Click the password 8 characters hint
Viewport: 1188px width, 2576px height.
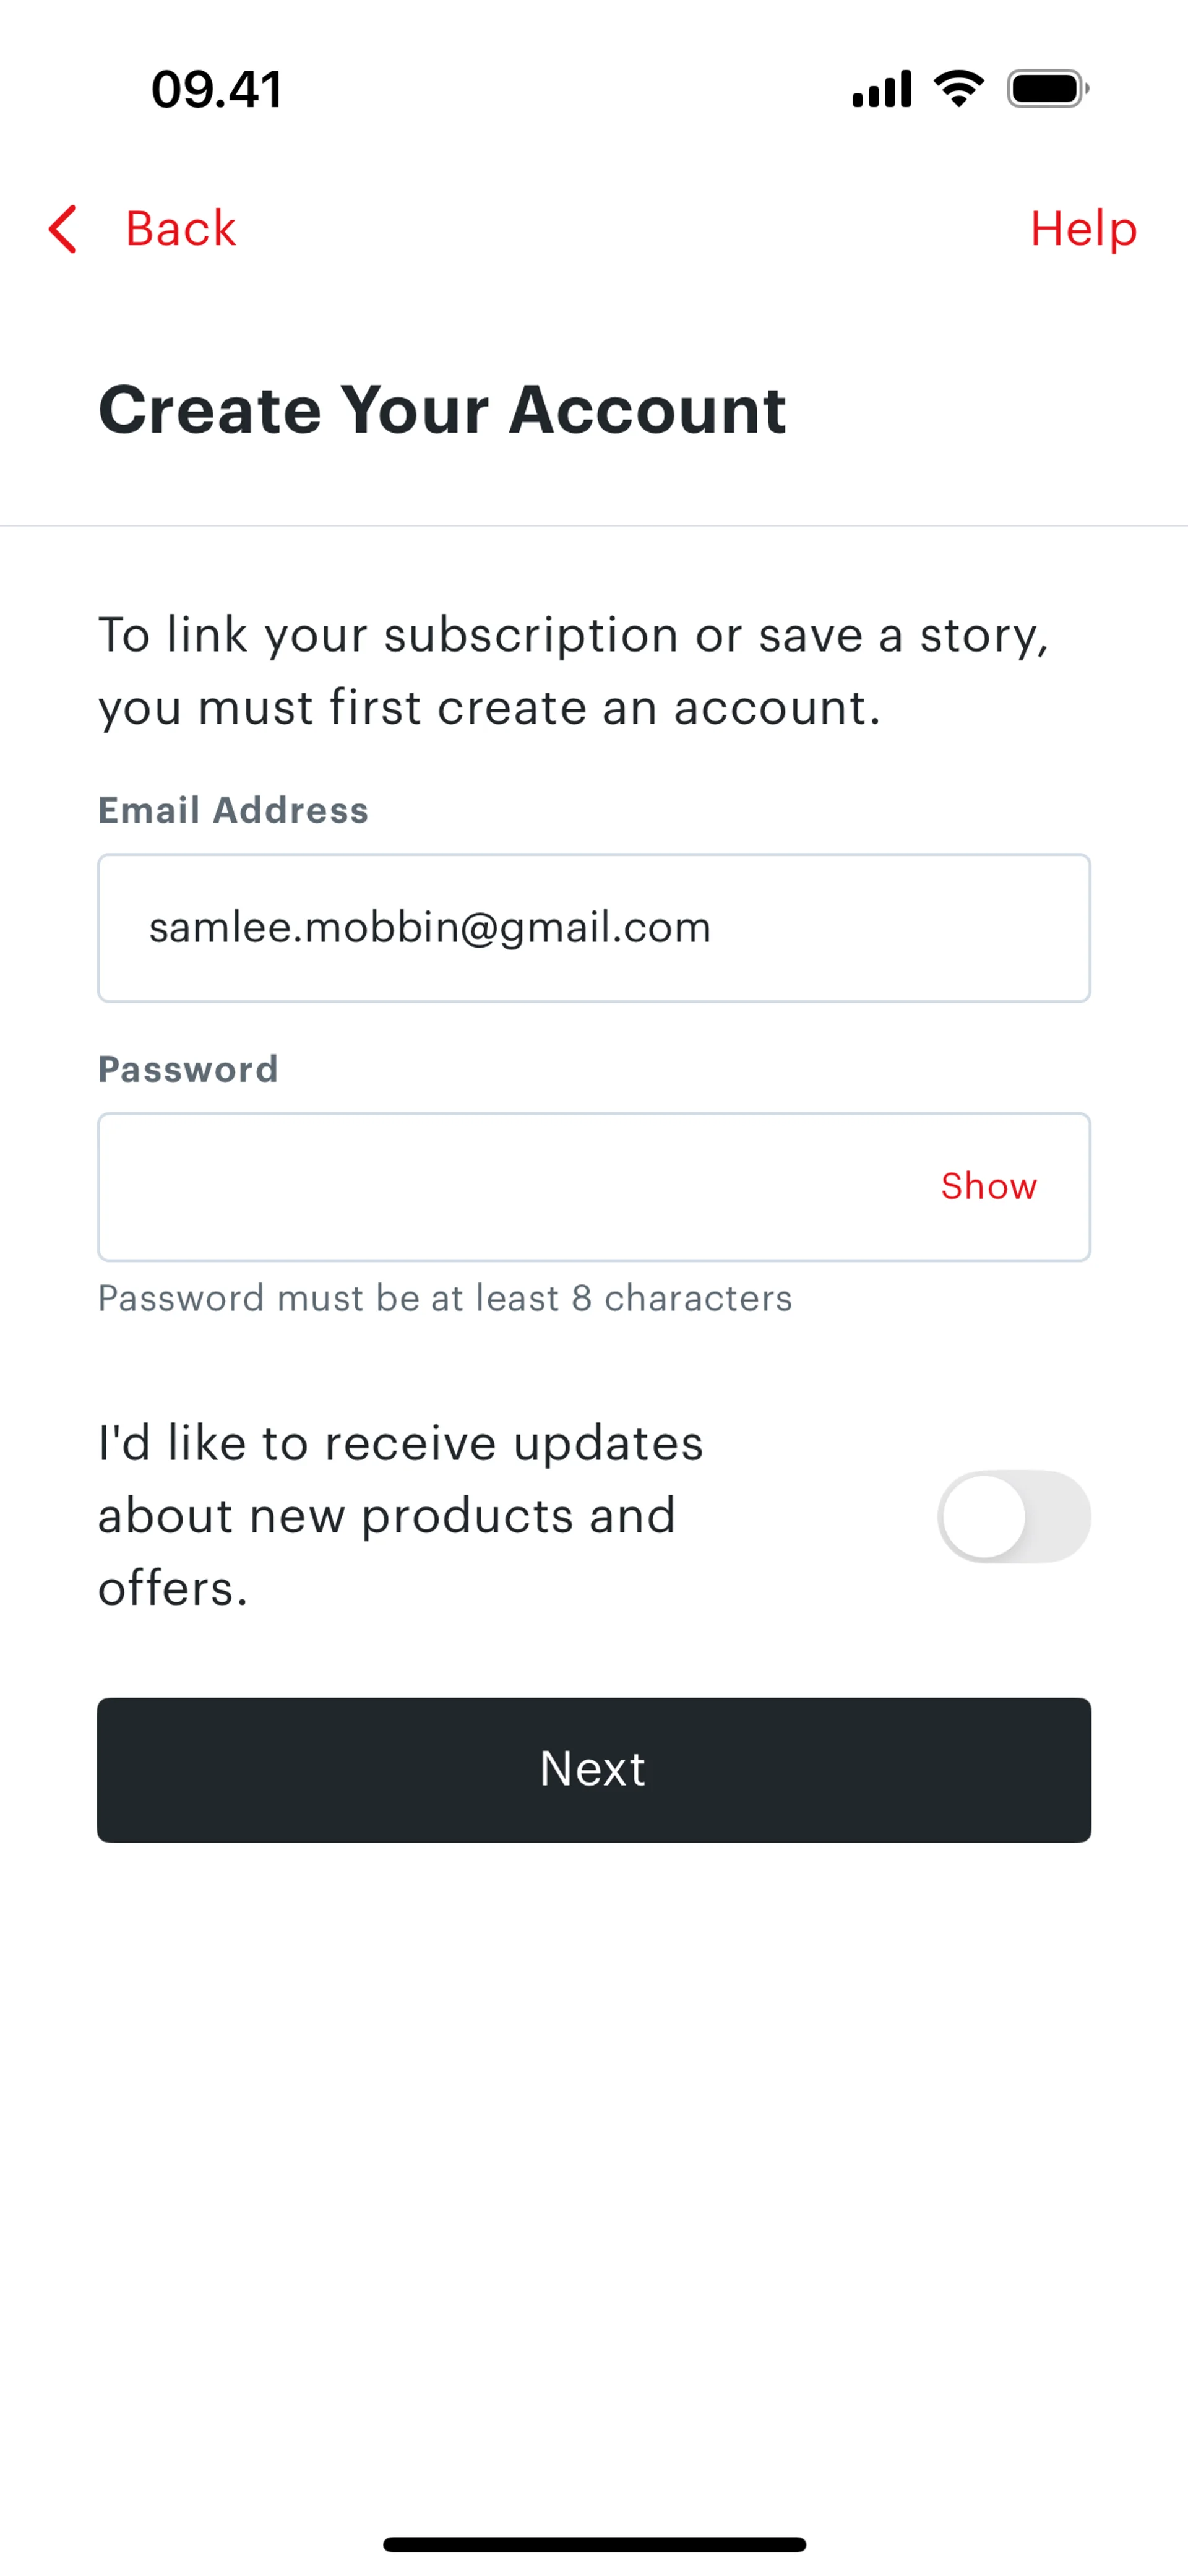445,1298
